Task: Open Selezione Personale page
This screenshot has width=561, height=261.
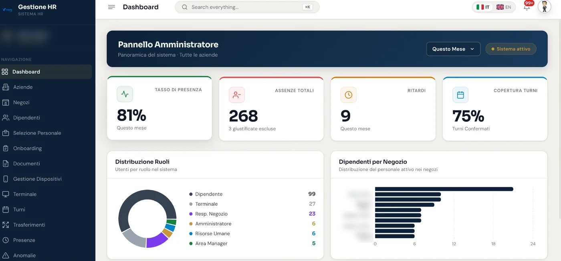Action: [x=46, y=133]
